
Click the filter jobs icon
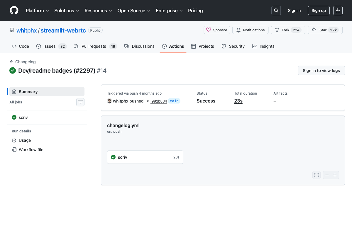pyautogui.click(x=80, y=102)
